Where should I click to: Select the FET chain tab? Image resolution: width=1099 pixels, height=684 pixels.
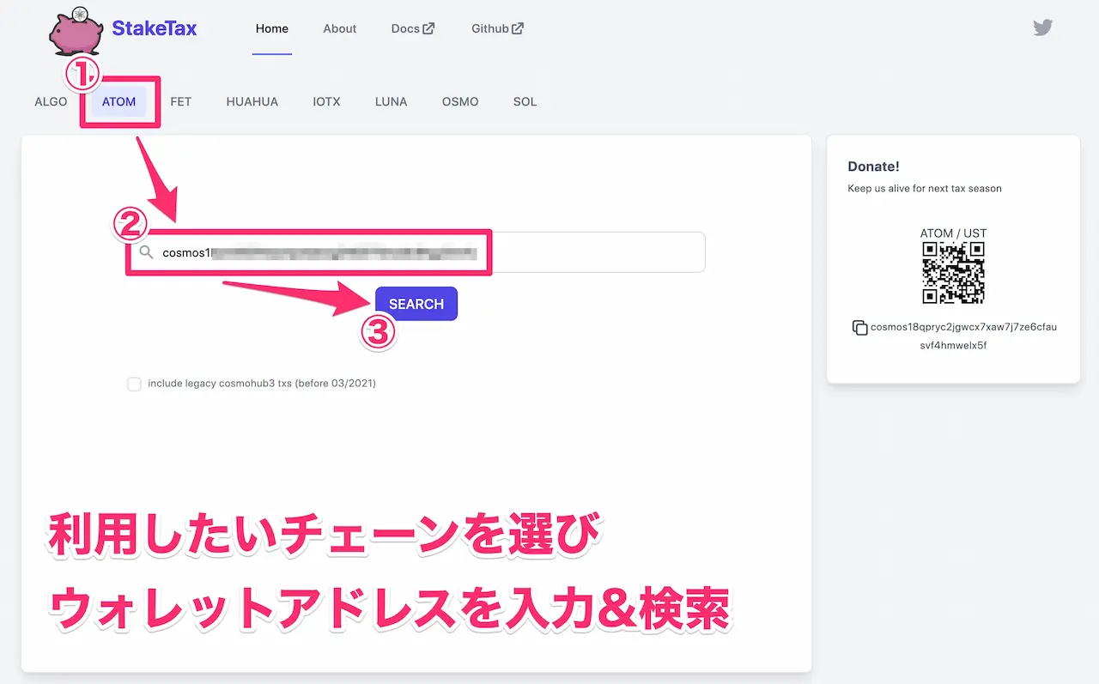pyautogui.click(x=181, y=101)
